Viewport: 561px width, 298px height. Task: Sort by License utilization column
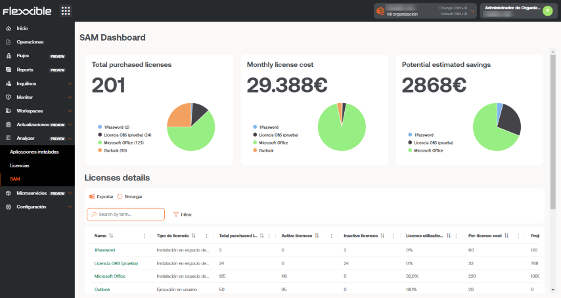coord(448,236)
